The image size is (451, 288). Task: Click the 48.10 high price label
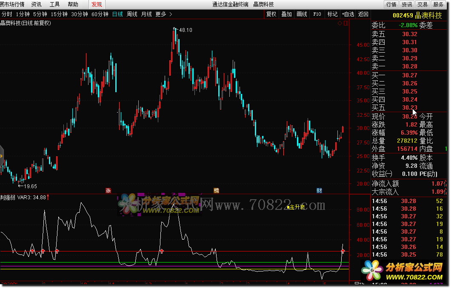[x=186, y=30]
